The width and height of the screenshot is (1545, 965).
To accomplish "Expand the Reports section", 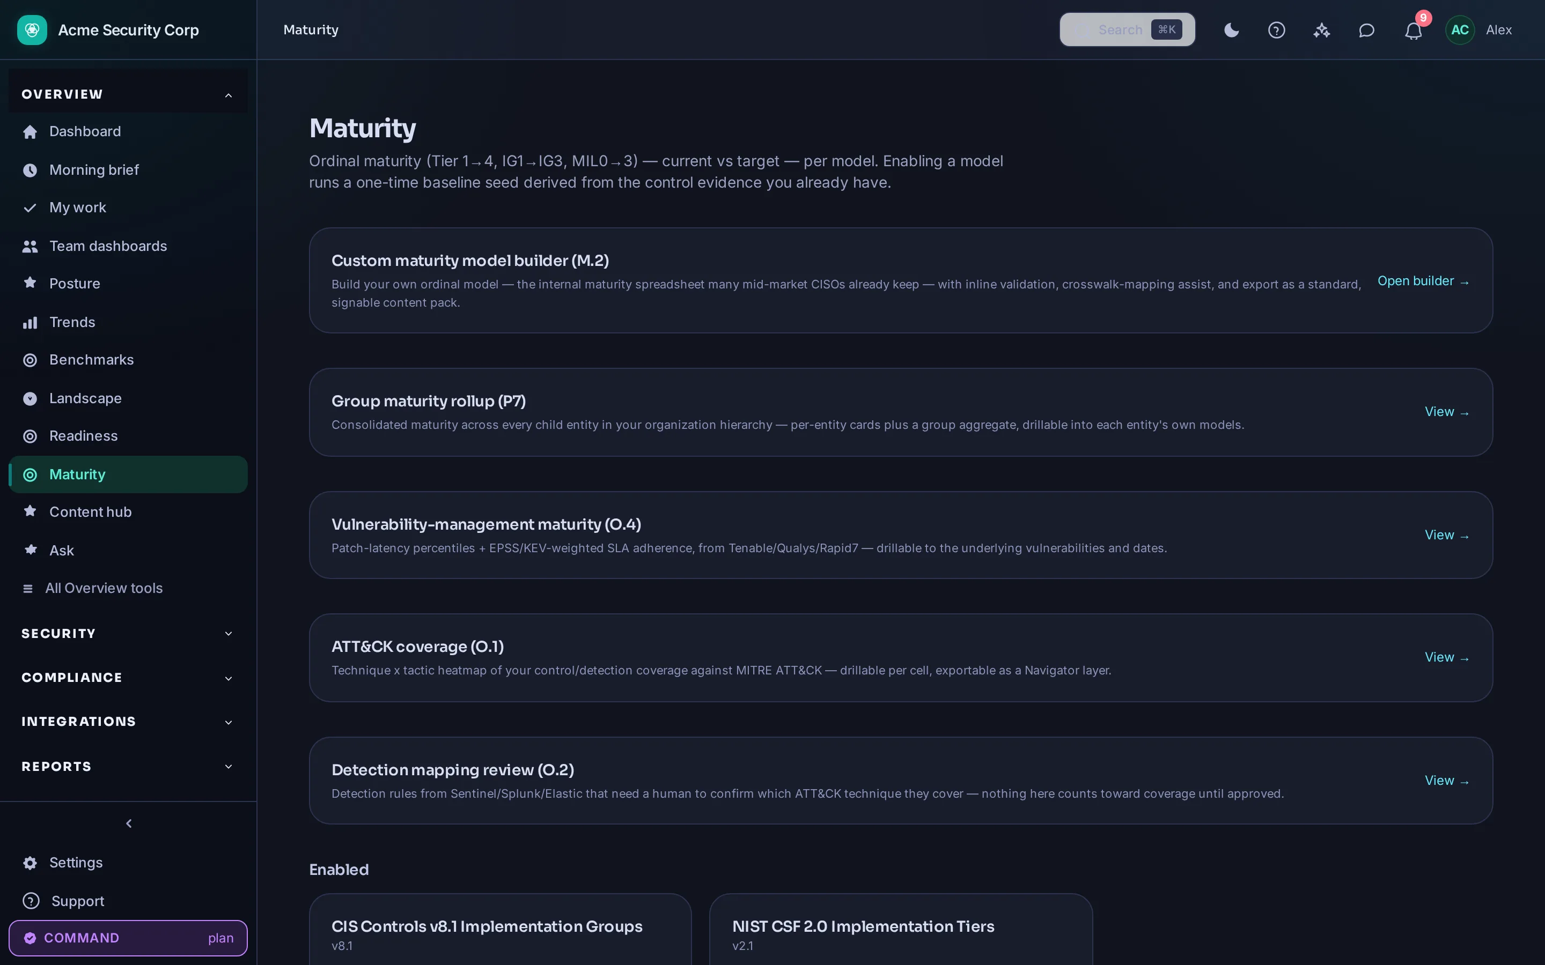I will (128, 767).
